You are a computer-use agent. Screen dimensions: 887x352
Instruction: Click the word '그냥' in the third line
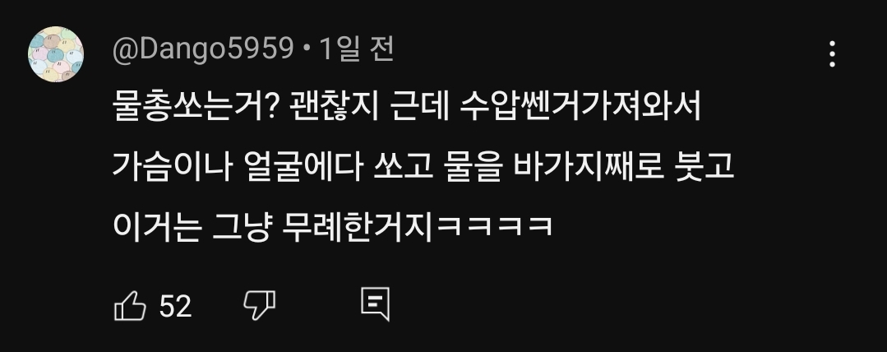[241, 226]
